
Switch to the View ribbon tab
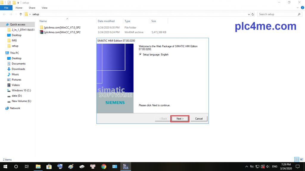[44, 8]
